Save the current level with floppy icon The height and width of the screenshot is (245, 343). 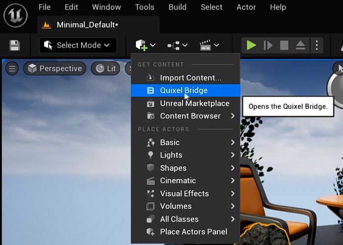[15, 46]
